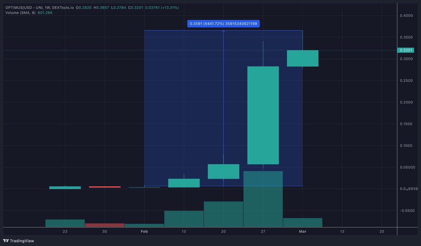Click the current price tag 0.3201

click(x=405, y=50)
